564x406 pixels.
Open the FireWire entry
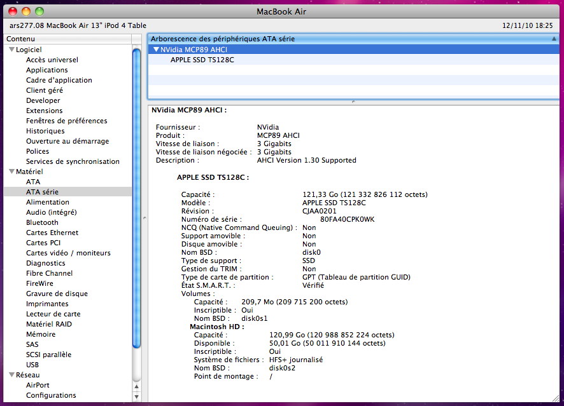point(39,283)
